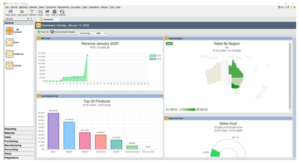Open the Purchasing menu in menu bar
The image size is (299, 162).
[50, 7]
